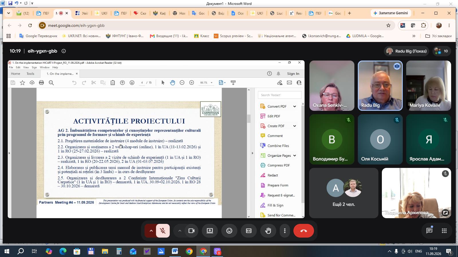The image size is (458, 257).
Task: Open Google Переводчик bookmark
Action: pyautogui.click(x=38, y=36)
